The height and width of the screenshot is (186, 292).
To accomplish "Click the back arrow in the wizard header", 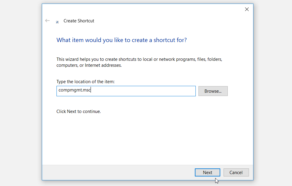I will [47, 21].
